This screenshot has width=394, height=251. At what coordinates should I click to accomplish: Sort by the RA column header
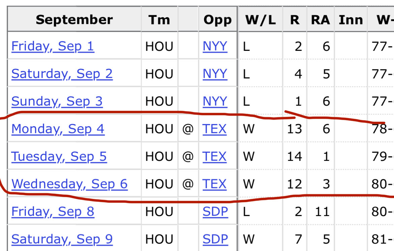click(320, 20)
